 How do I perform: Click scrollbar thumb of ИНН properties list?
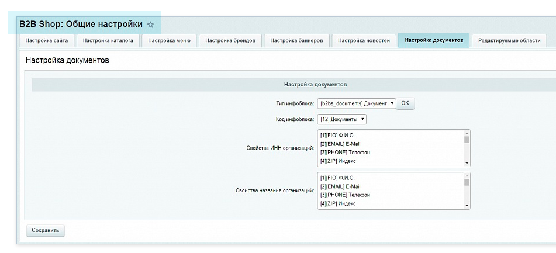tap(467, 140)
